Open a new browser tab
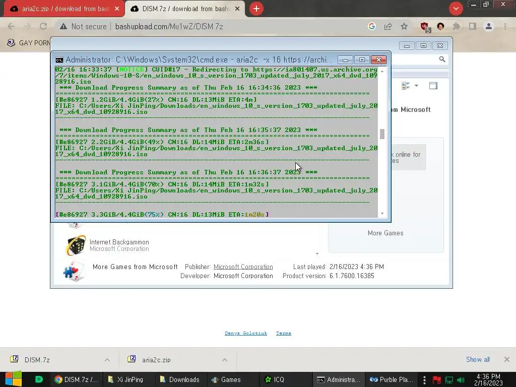Viewport: 516px width, 387px height. tap(256, 9)
